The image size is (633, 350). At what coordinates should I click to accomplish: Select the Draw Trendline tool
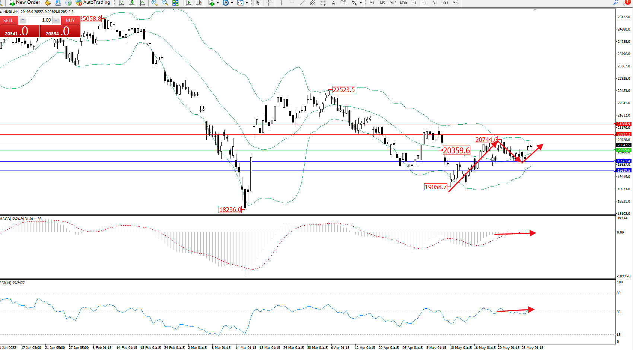pos(302,3)
